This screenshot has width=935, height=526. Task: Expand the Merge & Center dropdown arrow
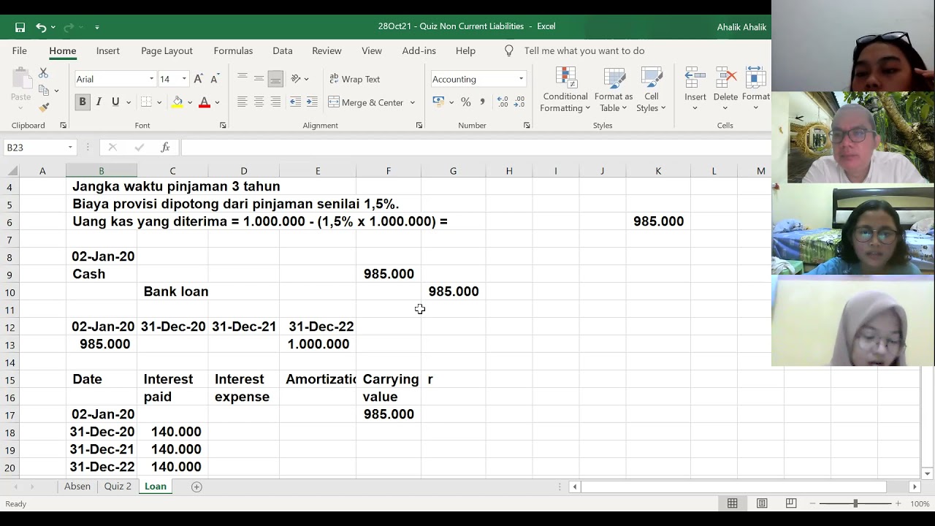(413, 102)
